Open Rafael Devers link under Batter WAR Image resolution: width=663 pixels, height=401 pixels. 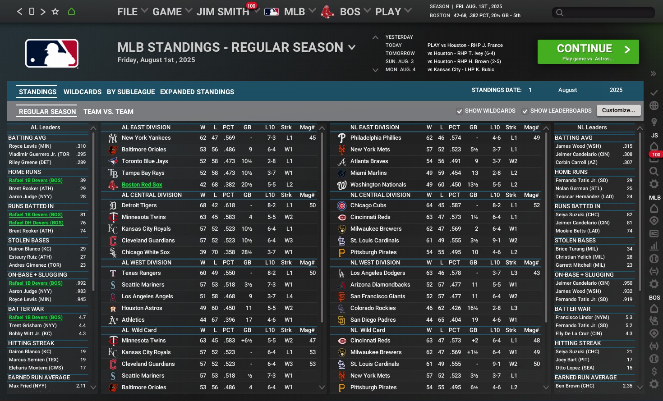point(36,318)
